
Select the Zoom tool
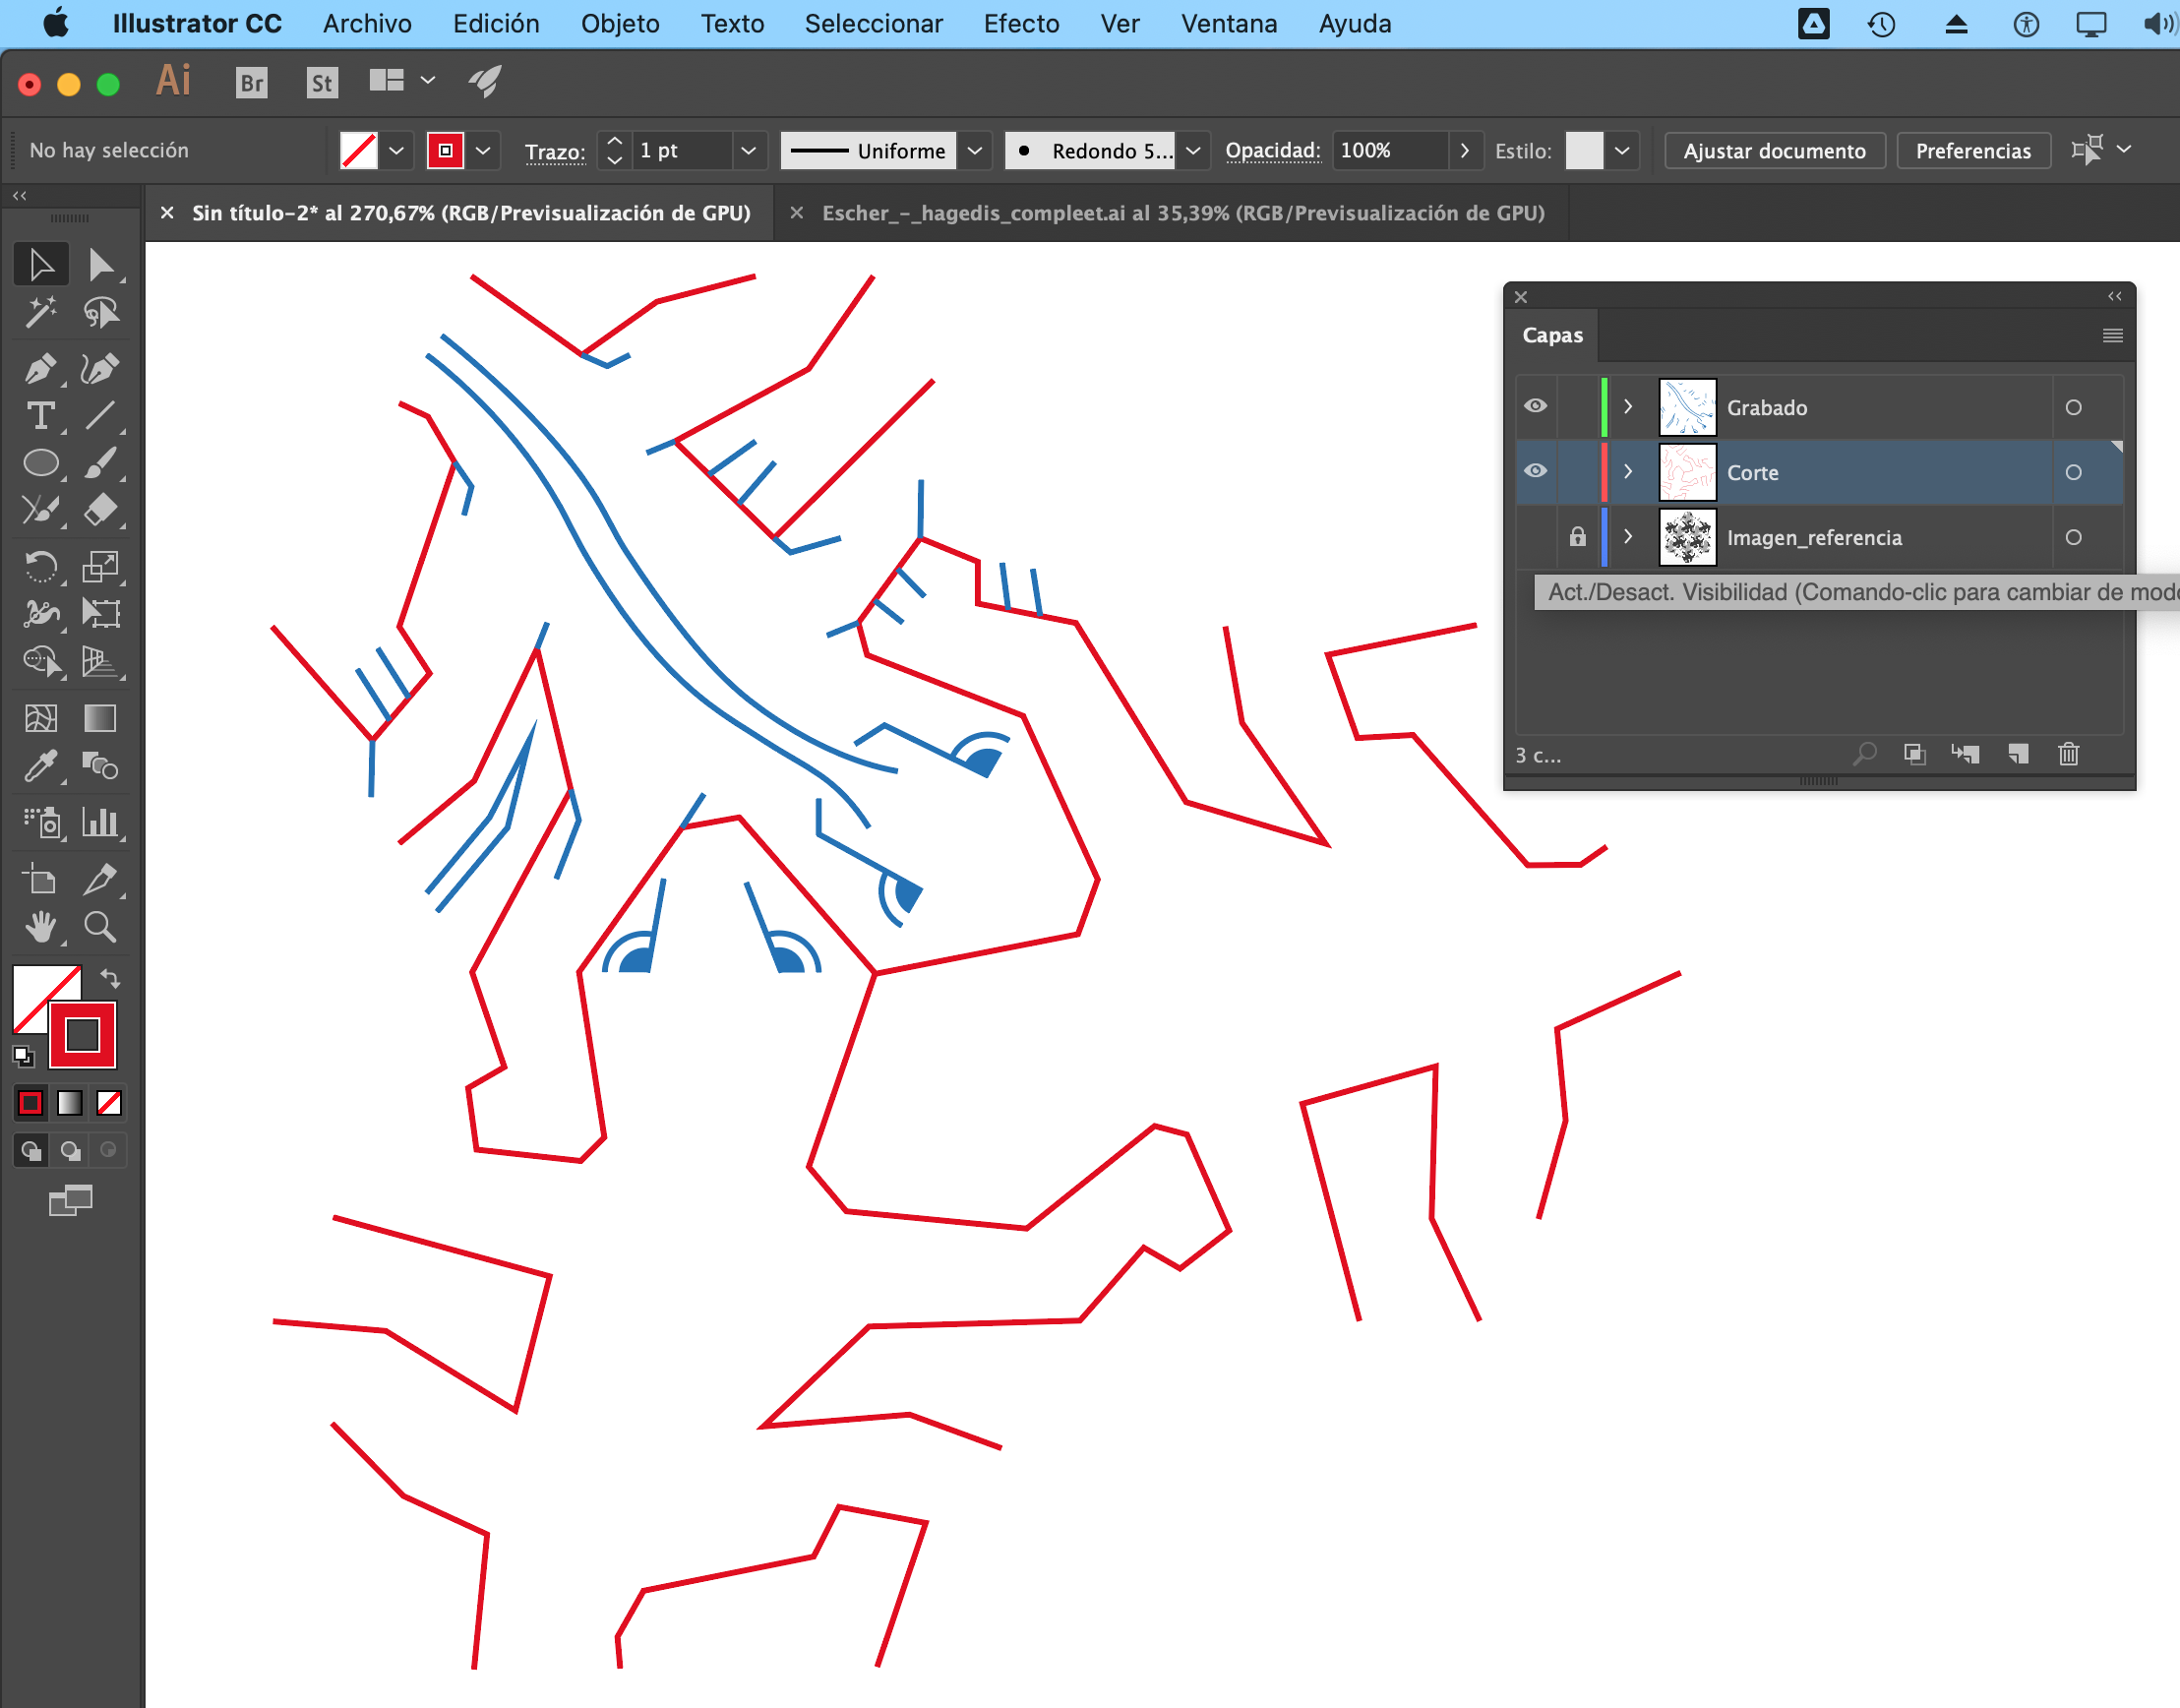[100, 928]
